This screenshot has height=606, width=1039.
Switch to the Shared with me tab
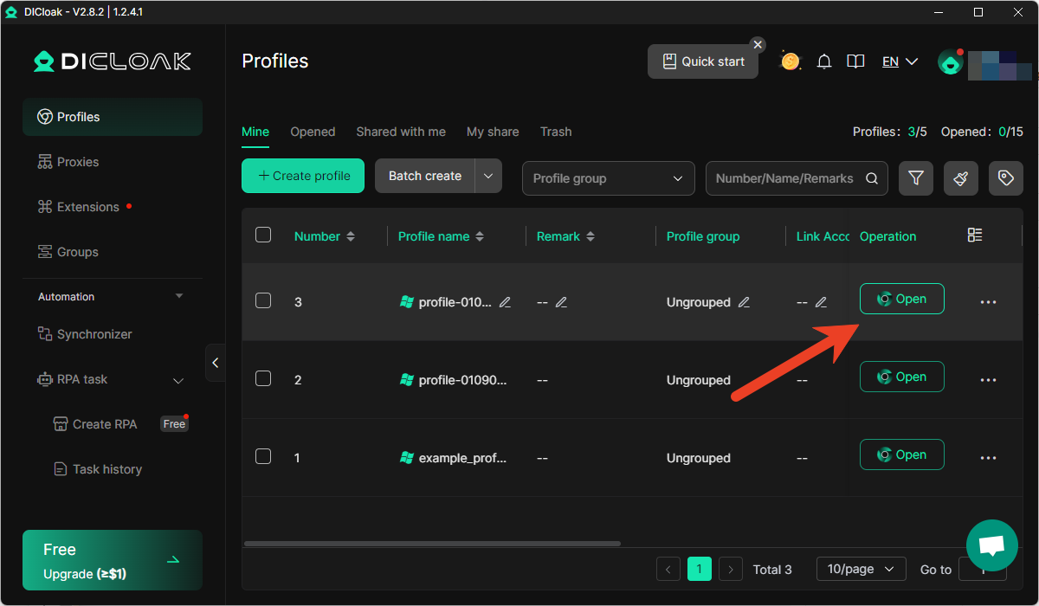click(x=401, y=132)
